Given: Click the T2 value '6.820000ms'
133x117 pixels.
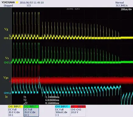Looking at the screenshot, I should (x=52, y=100).
